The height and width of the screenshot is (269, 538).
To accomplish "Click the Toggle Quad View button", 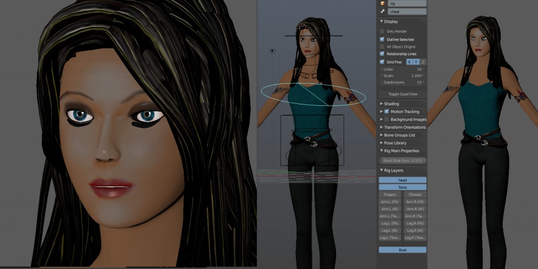I will tap(403, 94).
